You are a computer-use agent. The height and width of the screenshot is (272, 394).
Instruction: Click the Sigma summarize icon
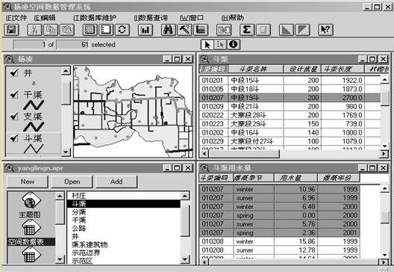[x=247, y=30]
